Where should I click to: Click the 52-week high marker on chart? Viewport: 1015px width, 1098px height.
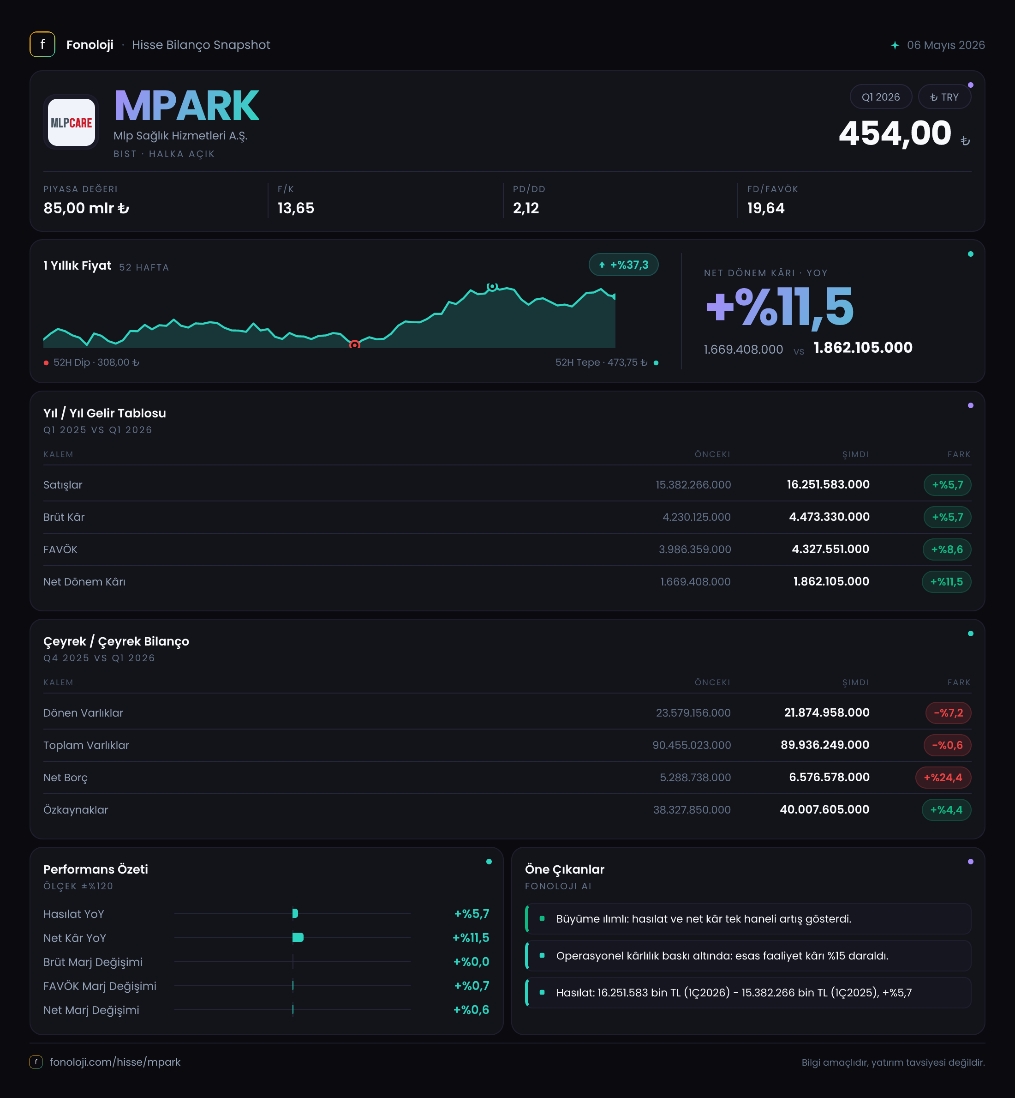pos(492,286)
